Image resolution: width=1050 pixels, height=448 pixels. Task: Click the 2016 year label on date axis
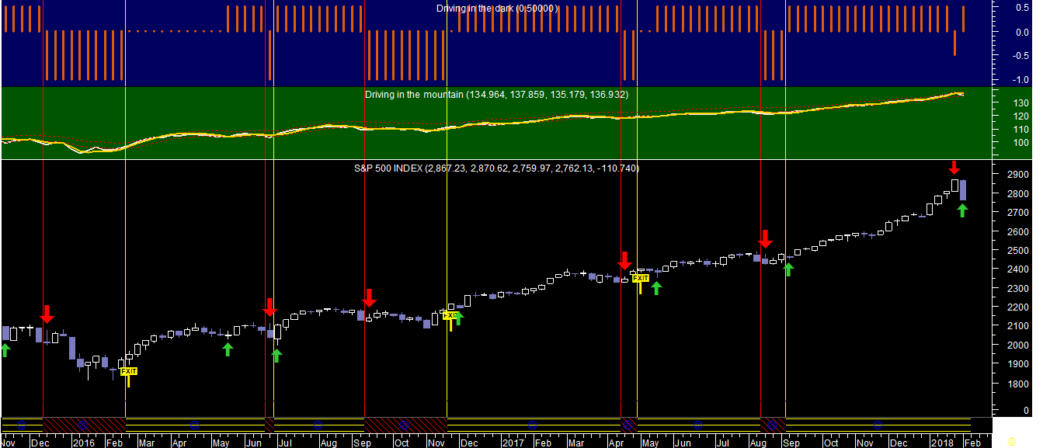[x=82, y=443]
